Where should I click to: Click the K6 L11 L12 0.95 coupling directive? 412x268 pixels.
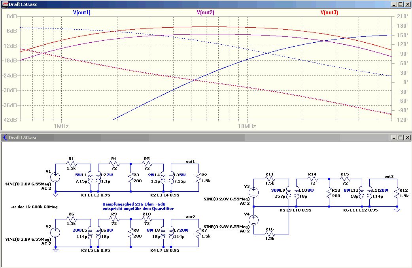click(361, 210)
